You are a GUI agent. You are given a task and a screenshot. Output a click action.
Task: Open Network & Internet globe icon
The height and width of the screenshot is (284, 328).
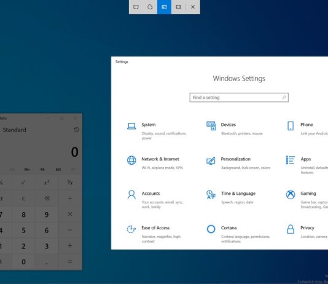[x=131, y=160]
